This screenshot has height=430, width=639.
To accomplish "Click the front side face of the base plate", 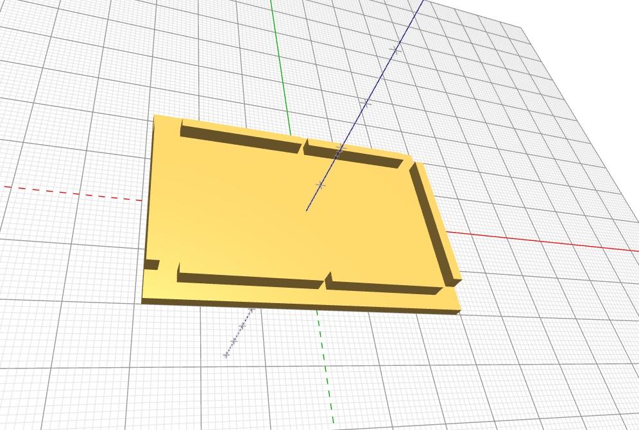I will (x=301, y=306).
